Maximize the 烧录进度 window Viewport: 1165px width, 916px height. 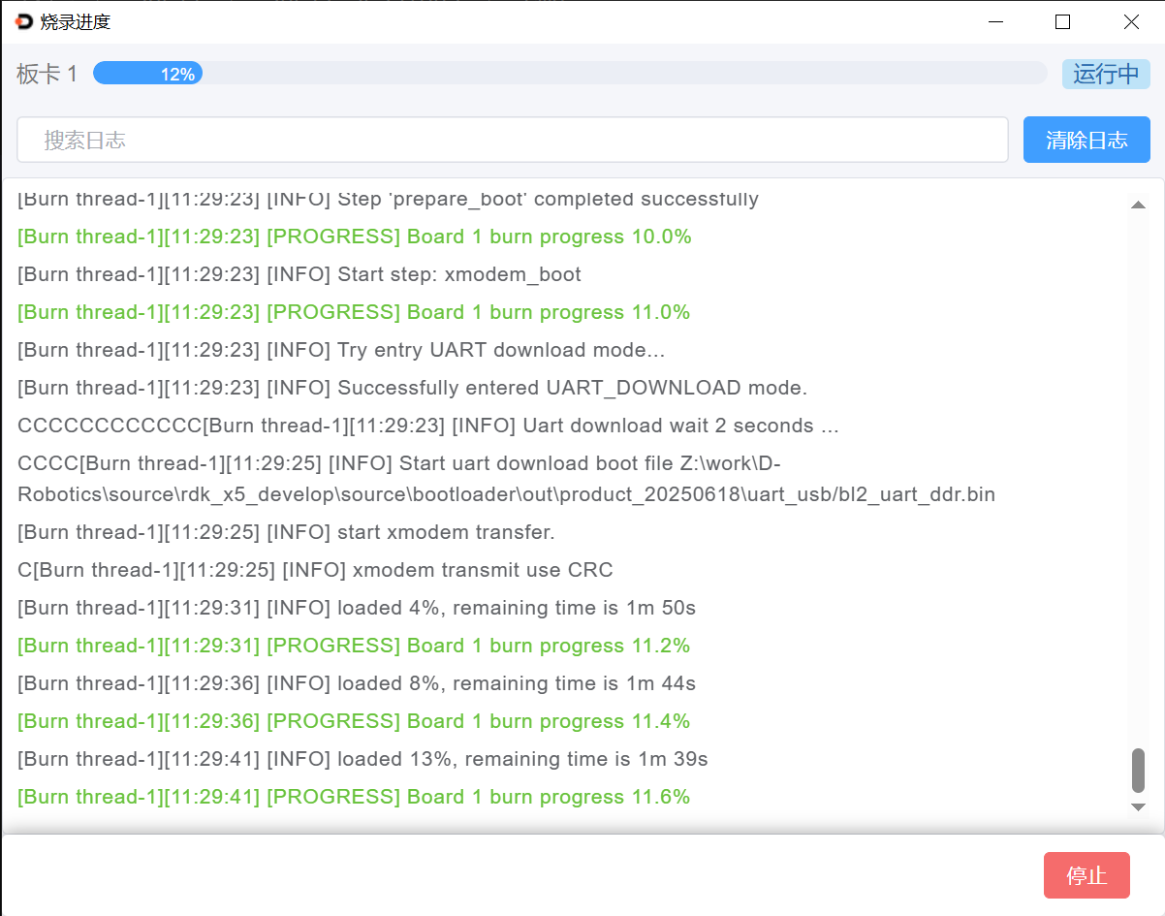pyautogui.click(x=1062, y=21)
